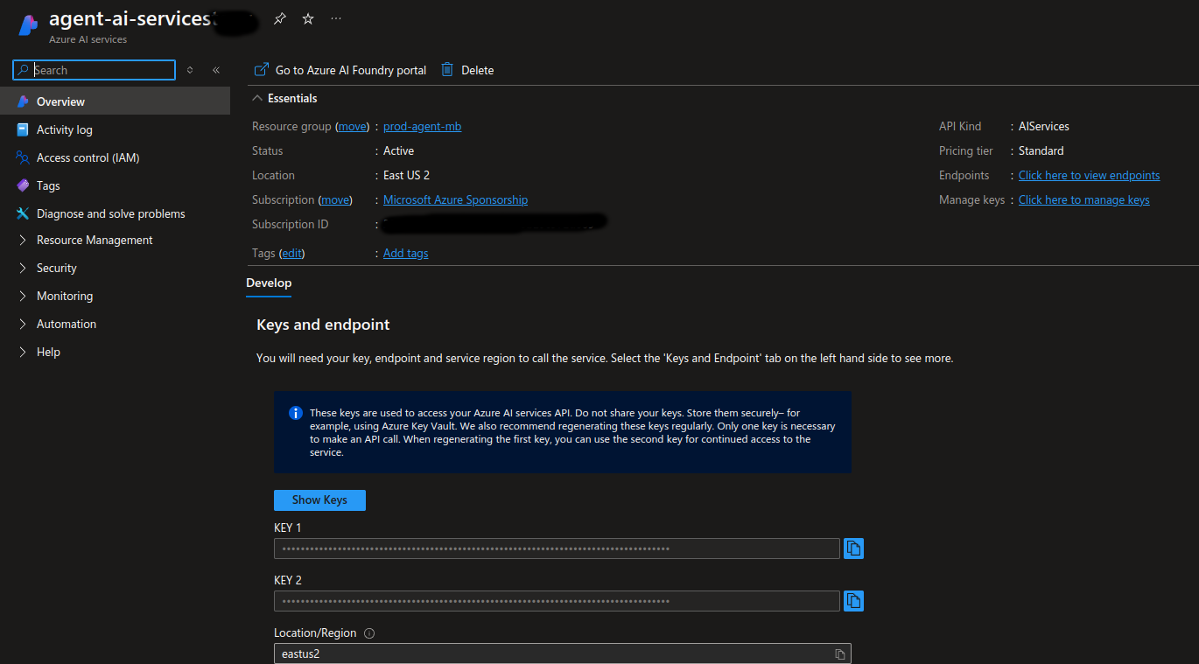
Task: Copy the eastus2 region value
Action: 840,654
